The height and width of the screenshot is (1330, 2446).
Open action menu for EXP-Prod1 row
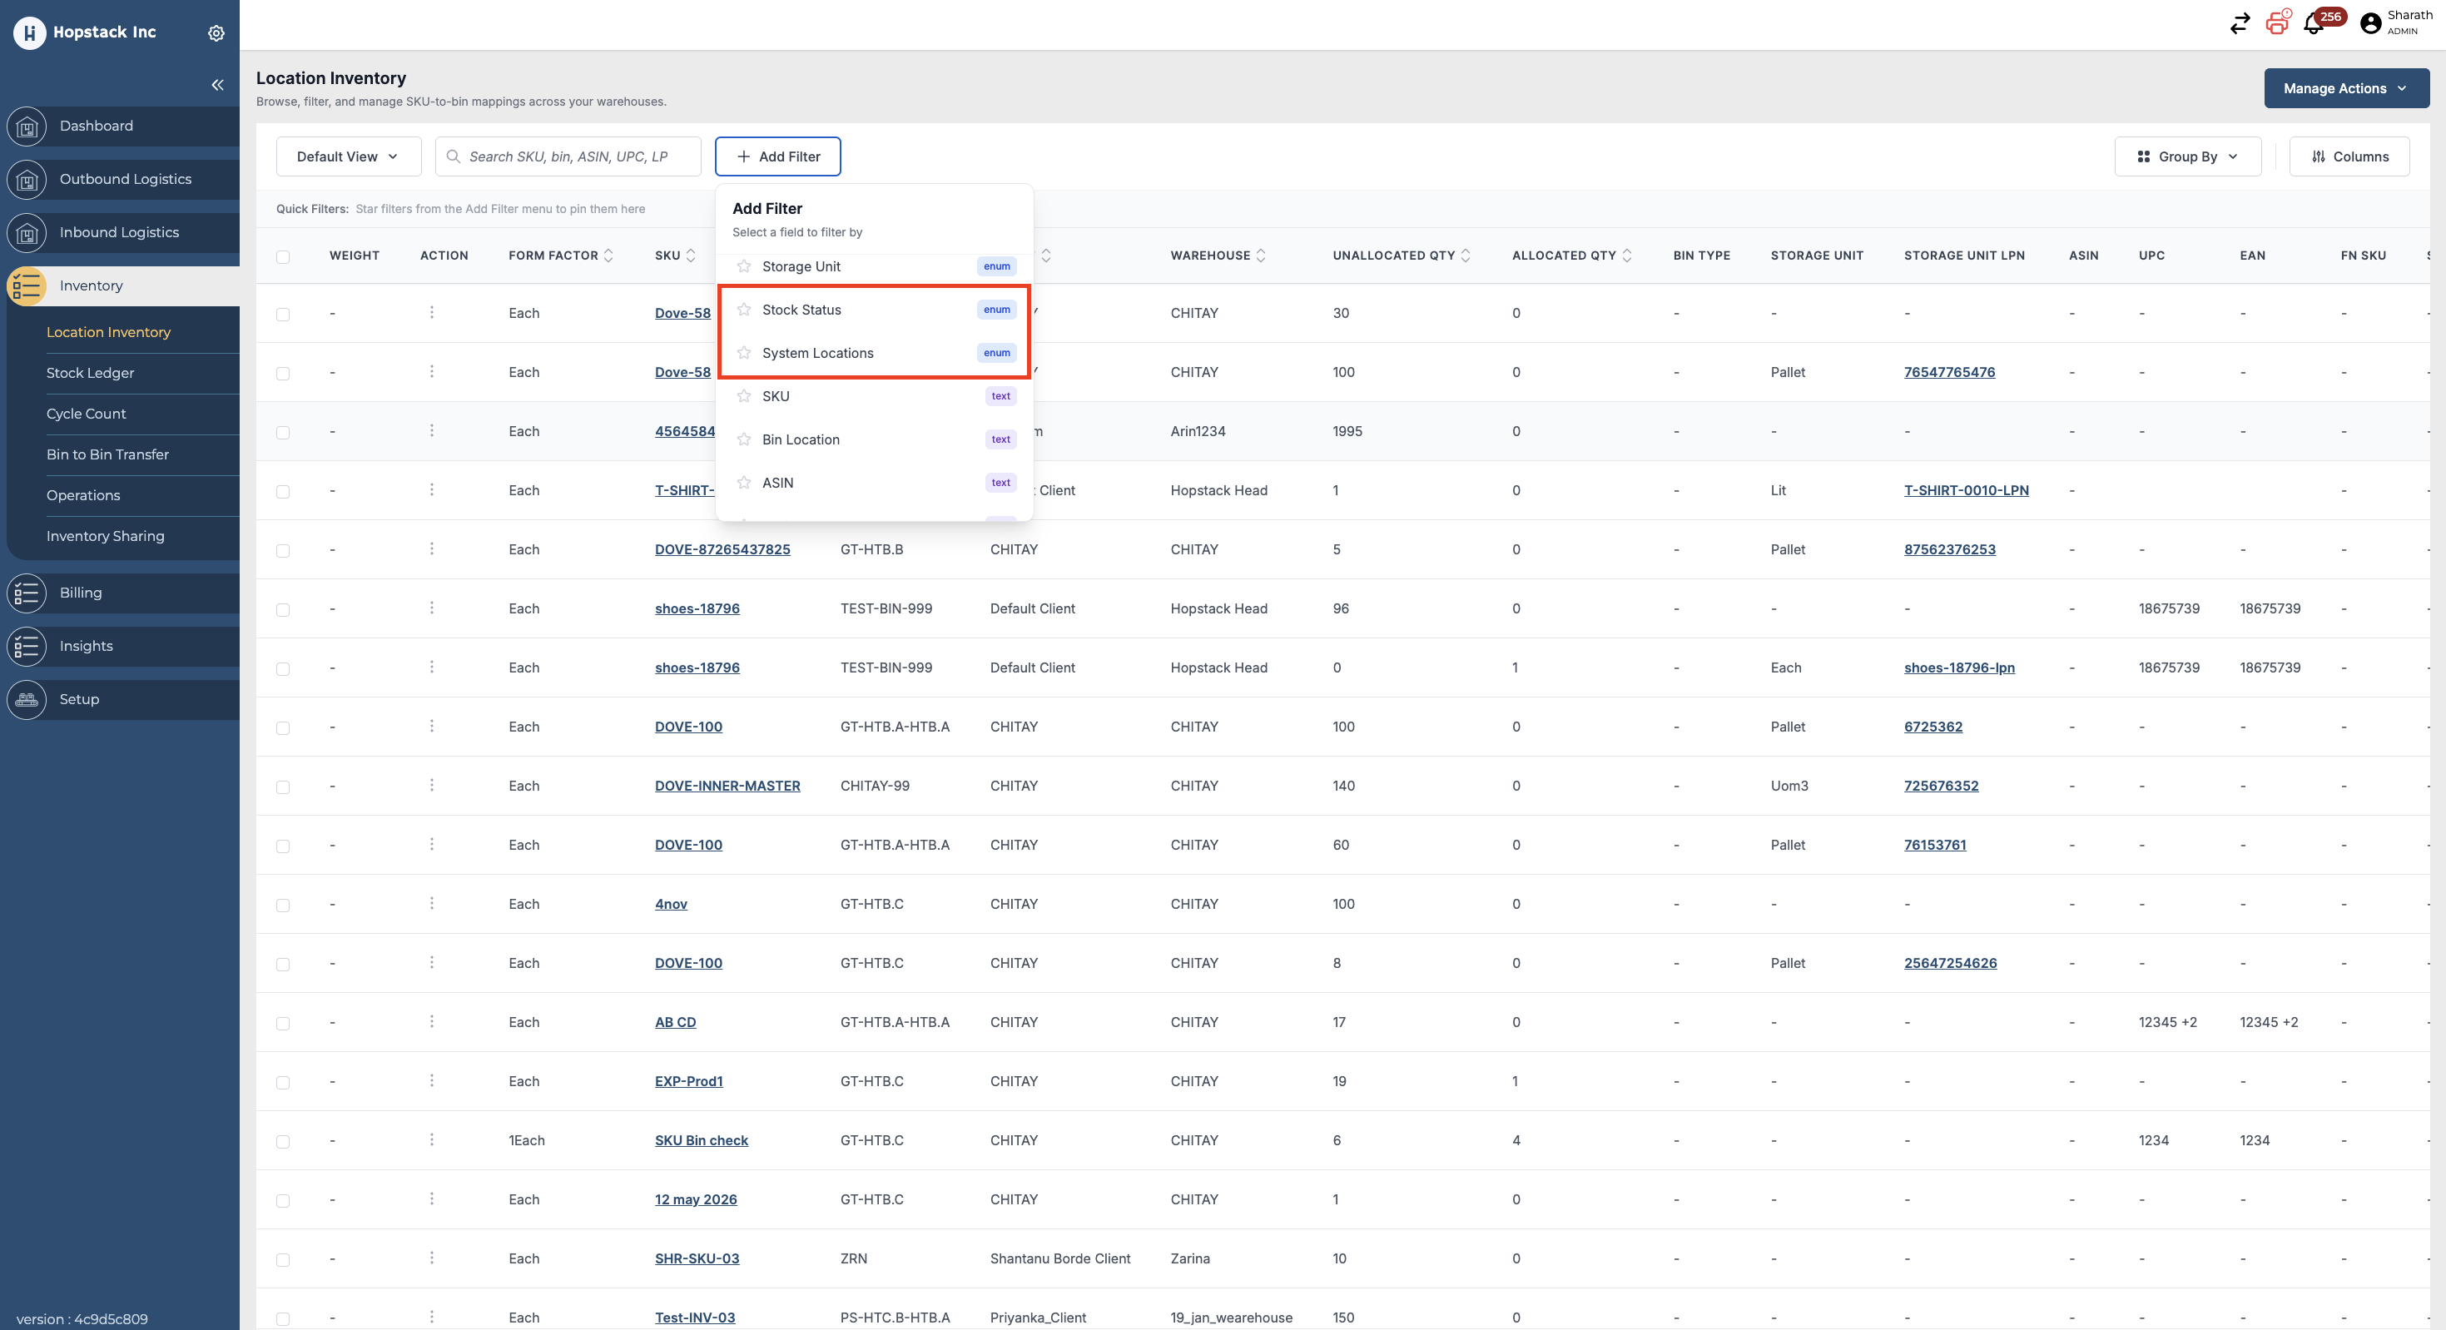pyautogui.click(x=432, y=1080)
